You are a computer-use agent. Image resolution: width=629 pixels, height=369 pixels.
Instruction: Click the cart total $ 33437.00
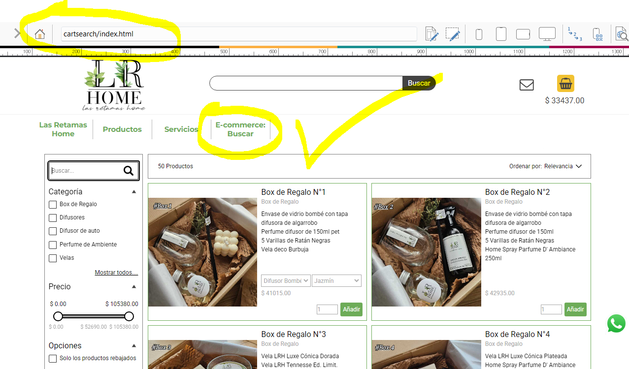click(564, 100)
